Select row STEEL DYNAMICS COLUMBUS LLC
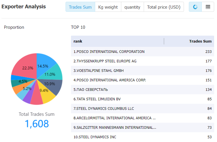Image resolution: width=217 pixels, height=142 pixels. (142, 108)
